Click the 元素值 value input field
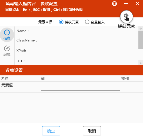This screenshot has height=138, width=143. tap(80, 88)
